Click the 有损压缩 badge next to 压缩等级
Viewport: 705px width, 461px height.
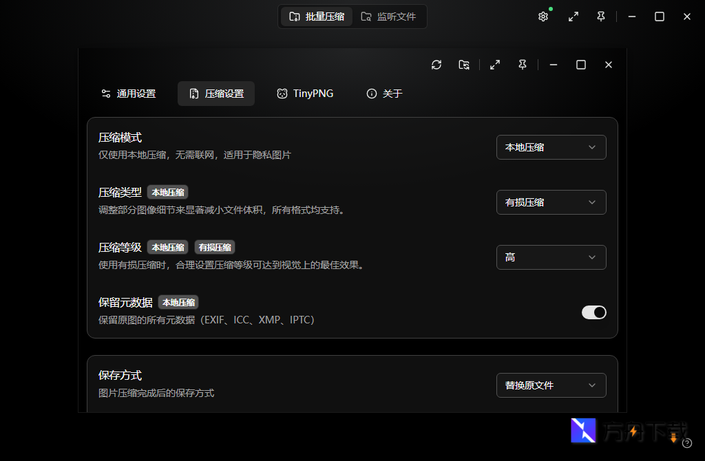click(x=214, y=246)
